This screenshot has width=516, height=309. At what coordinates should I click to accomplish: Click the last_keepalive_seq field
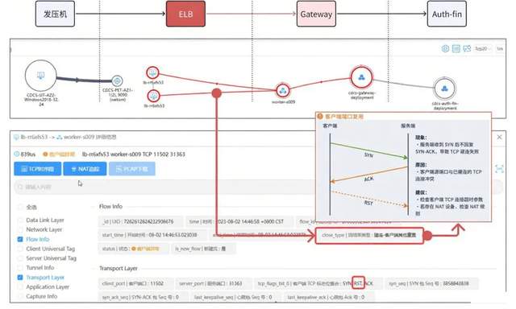point(235,297)
